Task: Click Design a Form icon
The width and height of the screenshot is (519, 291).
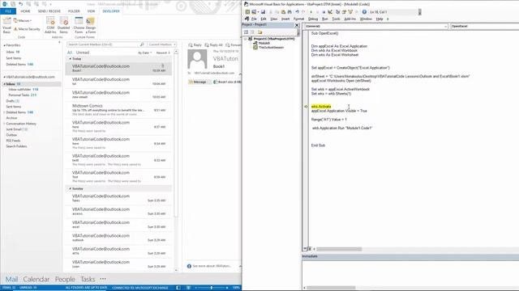Action: pyautogui.click(x=91, y=26)
